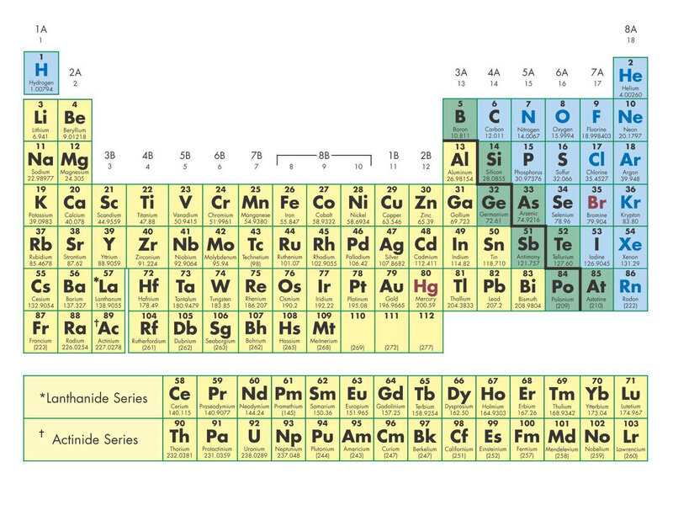Viewport: 673px width, 505px height.
Task: Click the '*Lanthanide Series' label
Action: (x=93, y=398)
